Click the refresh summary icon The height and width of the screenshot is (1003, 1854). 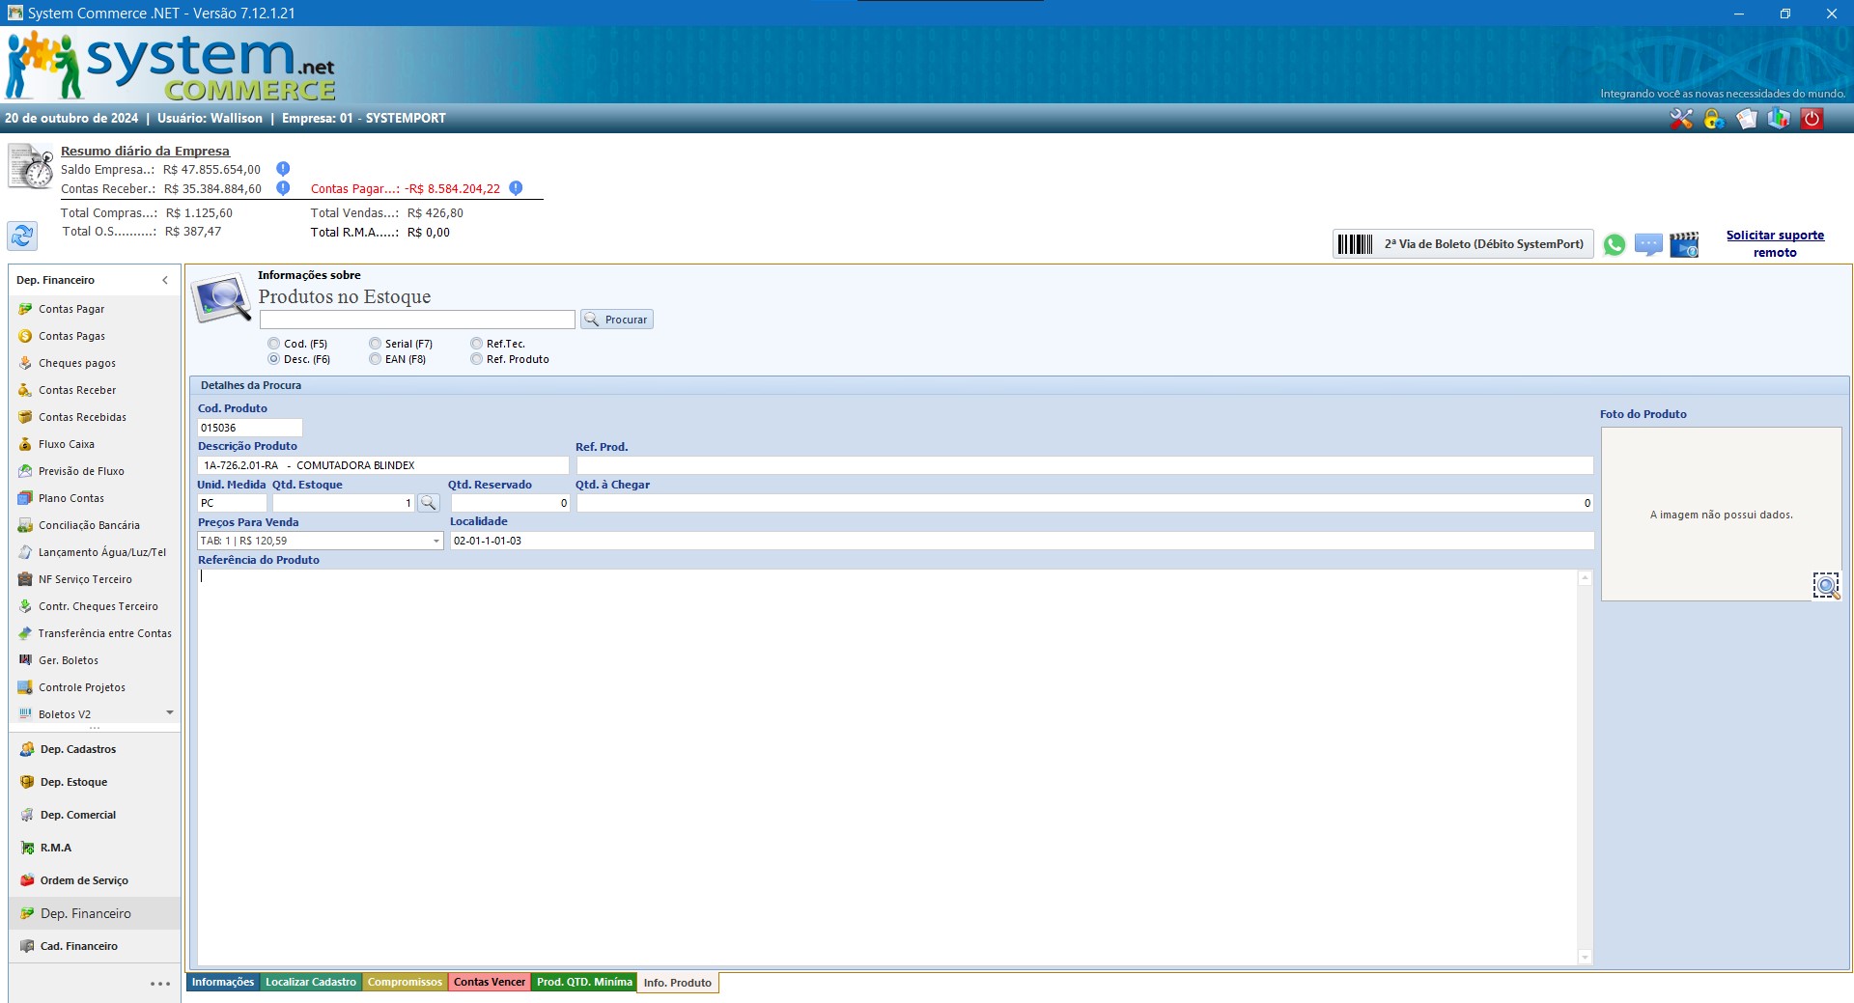22,236
